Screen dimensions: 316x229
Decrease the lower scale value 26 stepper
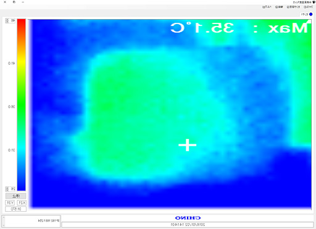click(7, 189)
